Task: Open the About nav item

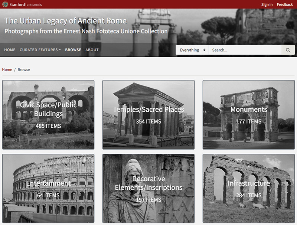Action: click(92, 50)
